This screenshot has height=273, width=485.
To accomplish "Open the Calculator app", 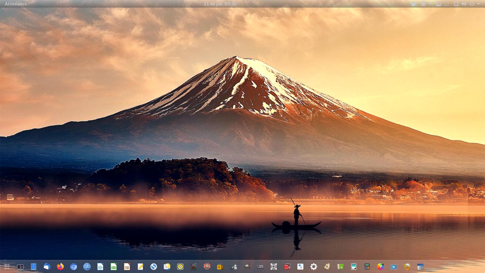I will click(x=367, y=267).
